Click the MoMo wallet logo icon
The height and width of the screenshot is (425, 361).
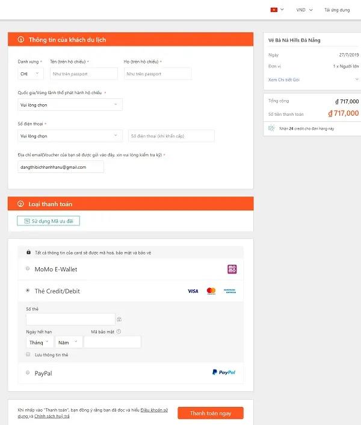click(x=232, y=269)
